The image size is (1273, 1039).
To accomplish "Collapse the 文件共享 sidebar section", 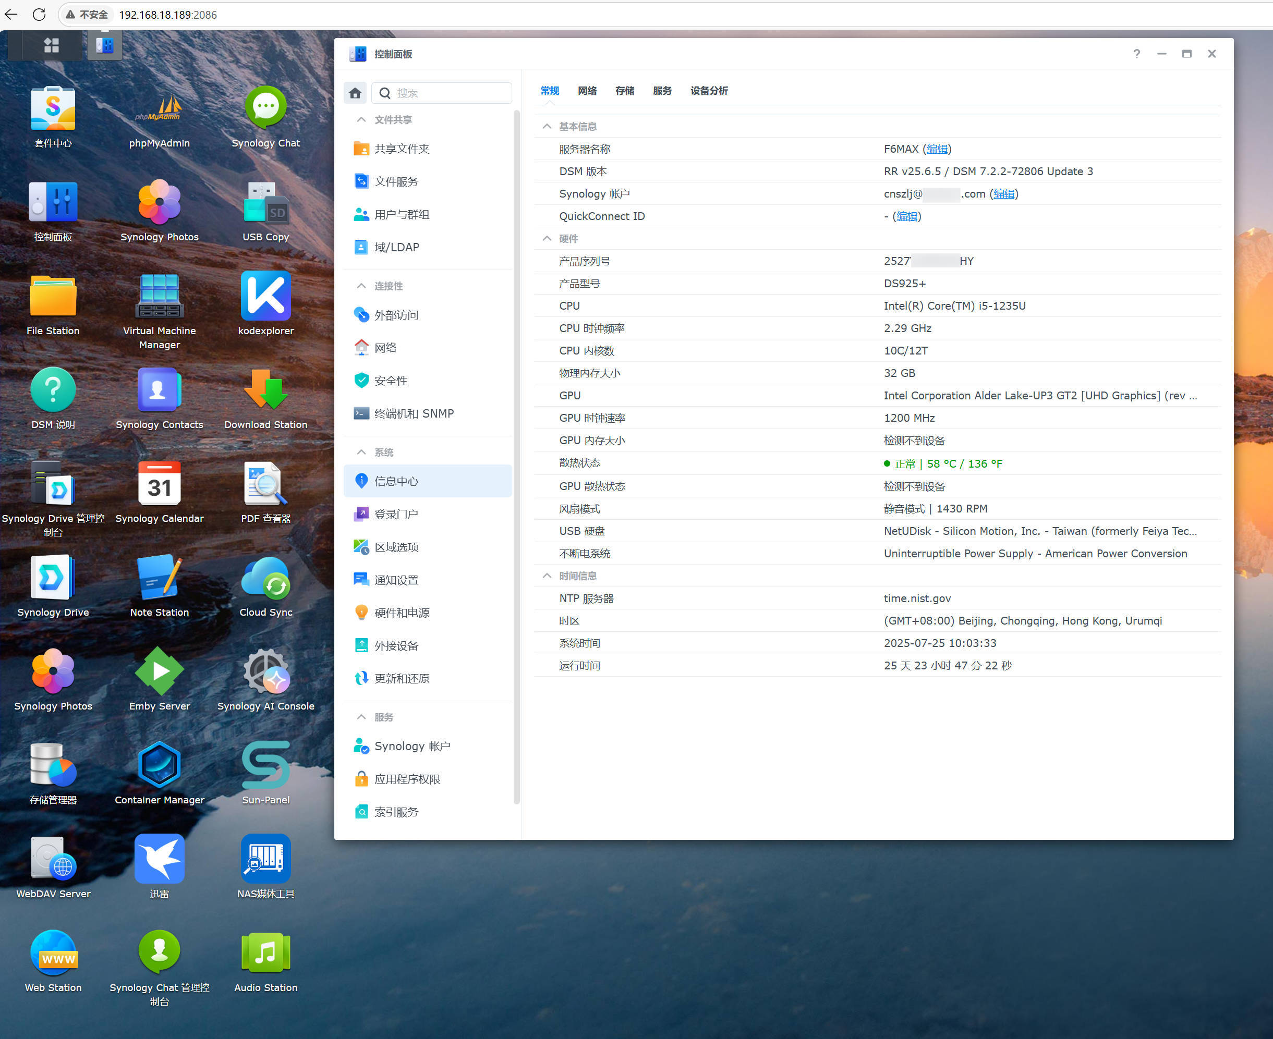I will point(361,120).
